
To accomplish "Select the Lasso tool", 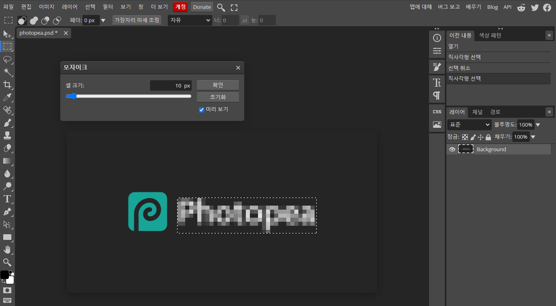I will point(7,60).
